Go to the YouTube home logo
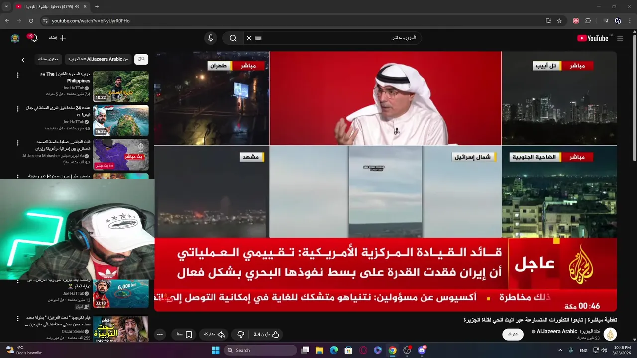 593,38
